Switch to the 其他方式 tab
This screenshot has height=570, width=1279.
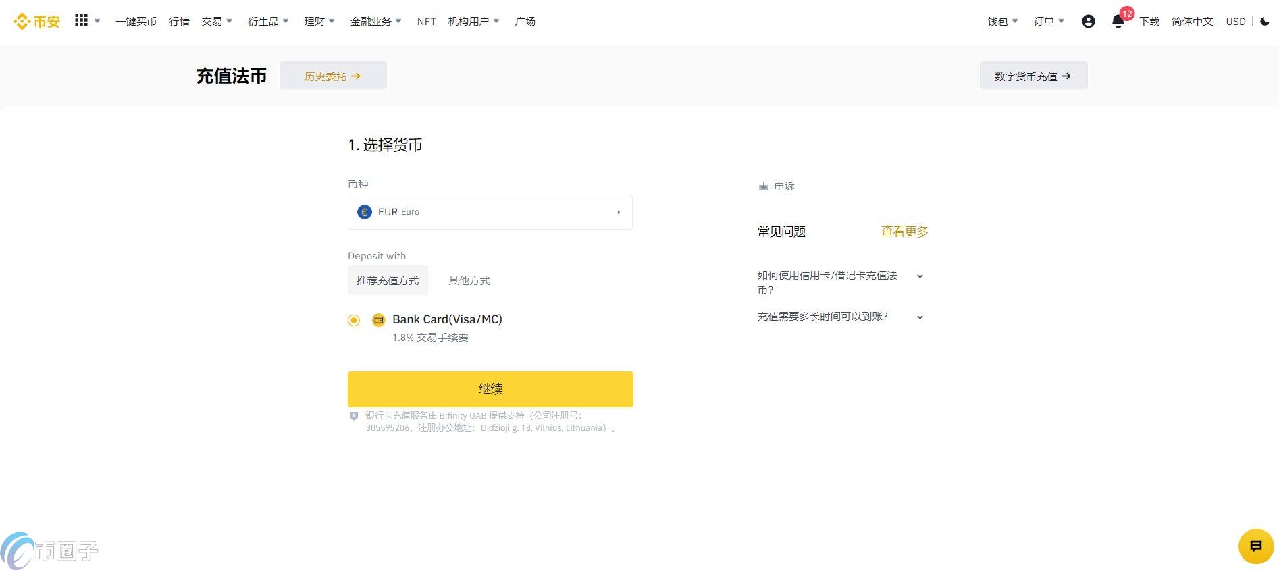coord(469,281)
